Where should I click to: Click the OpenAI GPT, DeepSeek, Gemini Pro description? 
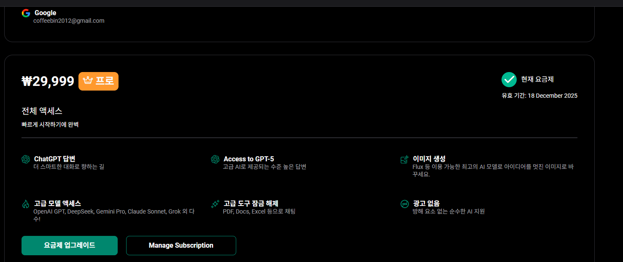tap(114, 215)
